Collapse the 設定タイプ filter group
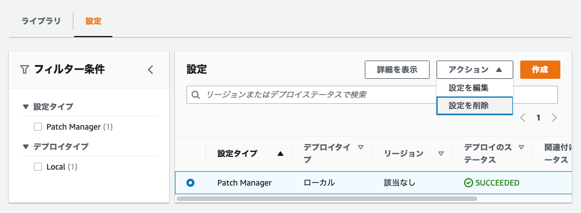This screenshot has height=213, width=581. pos(26,107)
